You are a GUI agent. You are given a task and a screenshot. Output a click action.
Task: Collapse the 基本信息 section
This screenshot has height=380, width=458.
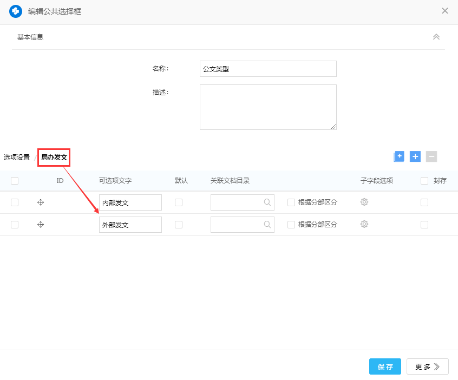436,37
